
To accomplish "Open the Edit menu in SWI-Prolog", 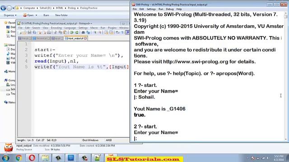I will [141, 9].
